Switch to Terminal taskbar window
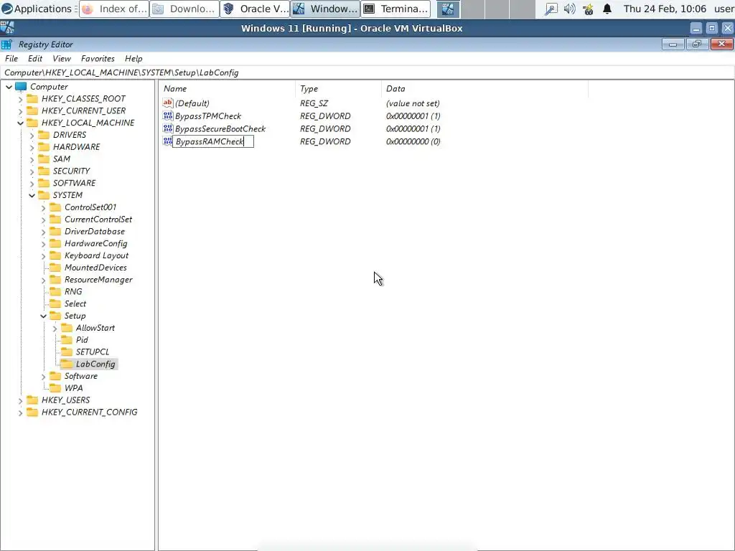Viewport: 735px width, 551px height. (x=395, y=9)
